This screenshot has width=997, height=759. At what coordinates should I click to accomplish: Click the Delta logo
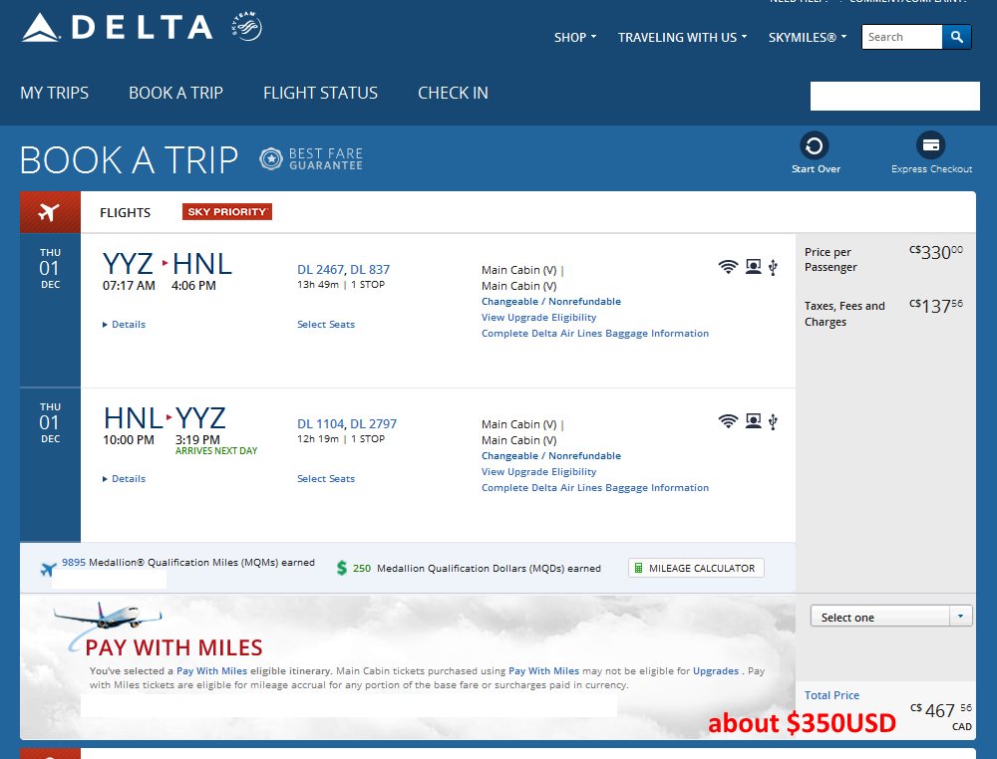[117, 28]
